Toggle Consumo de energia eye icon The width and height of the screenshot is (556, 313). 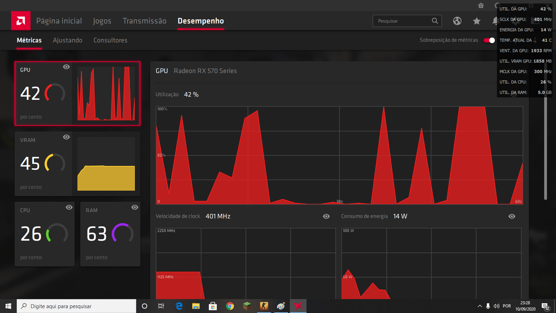[x=512, y=216]
